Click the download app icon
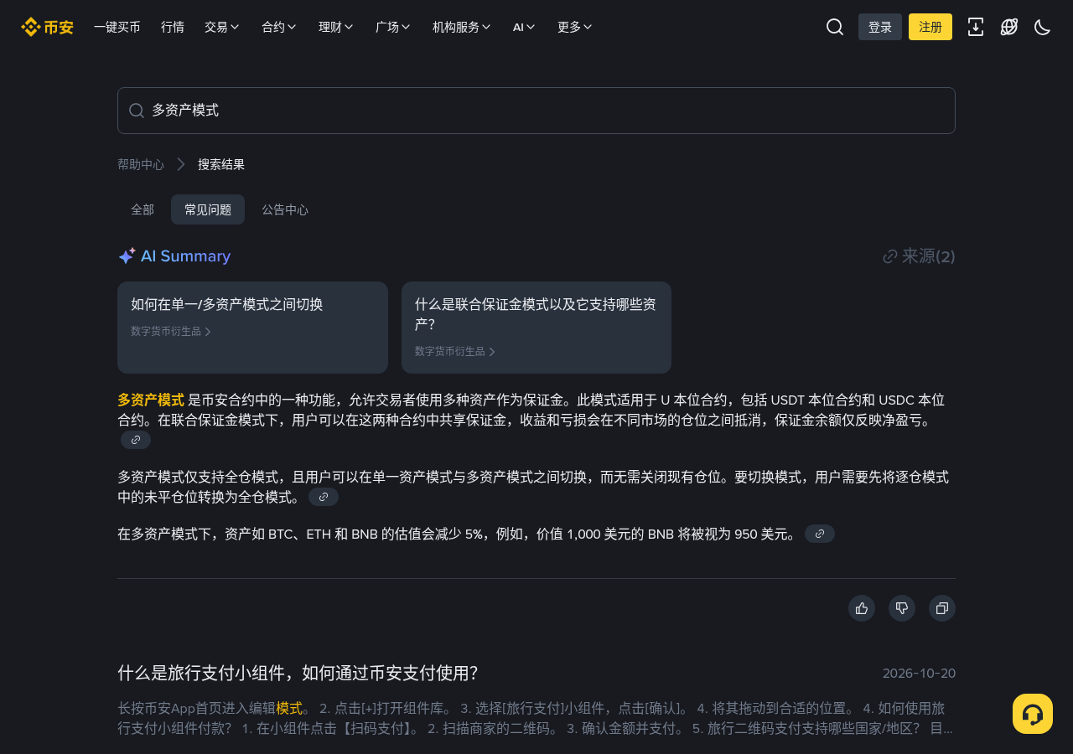This screenshot has width=1073, height=754. tap(976, 27)
